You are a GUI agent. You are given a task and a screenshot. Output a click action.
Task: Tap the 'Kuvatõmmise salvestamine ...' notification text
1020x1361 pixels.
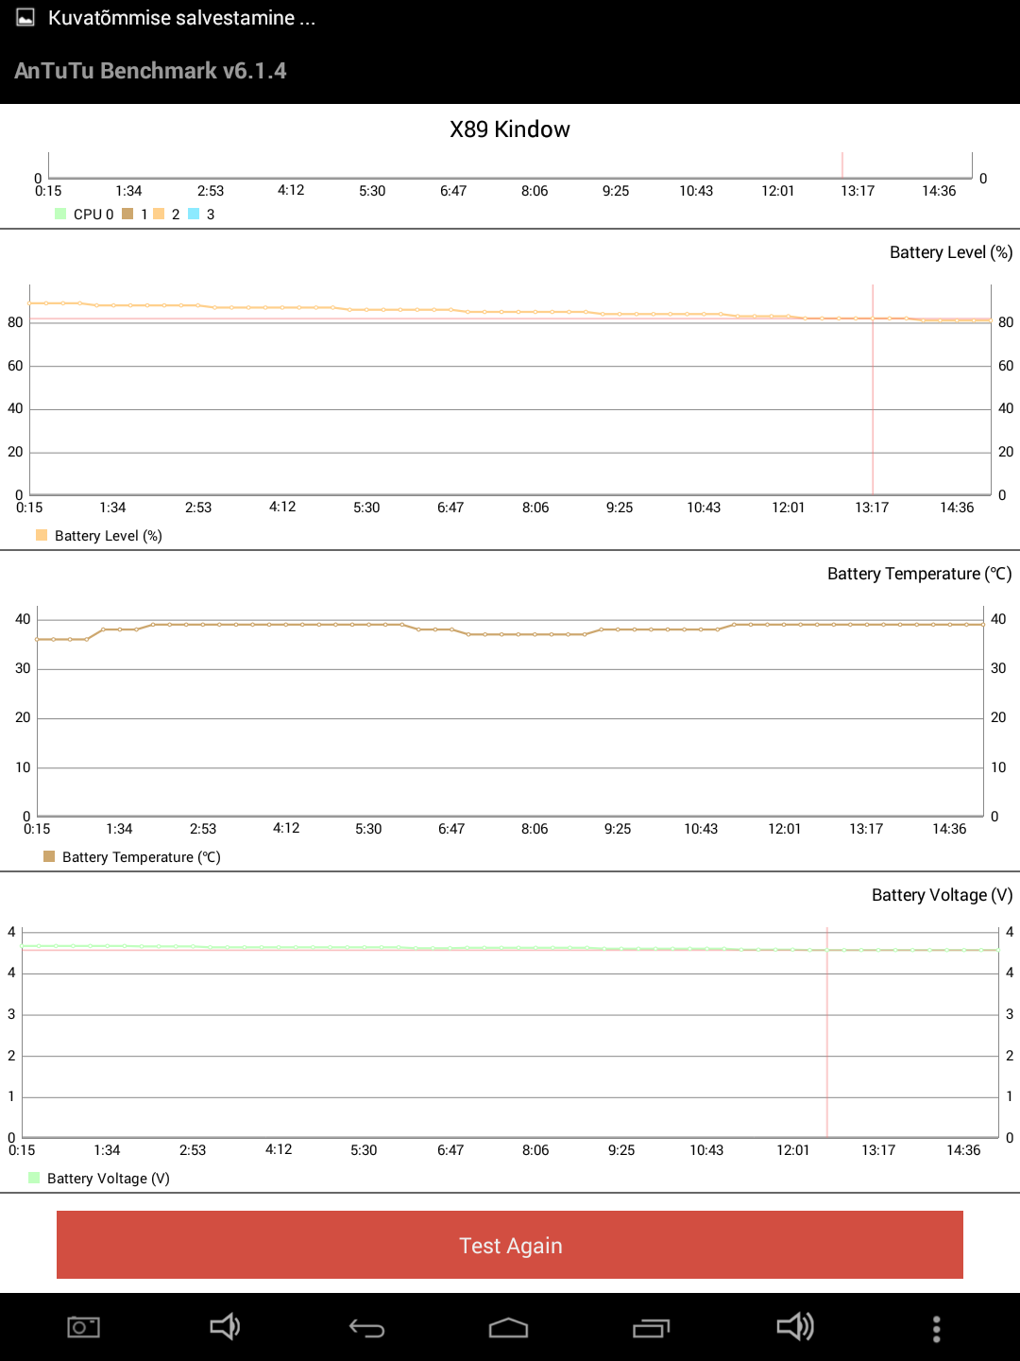(x=181, y=18)
